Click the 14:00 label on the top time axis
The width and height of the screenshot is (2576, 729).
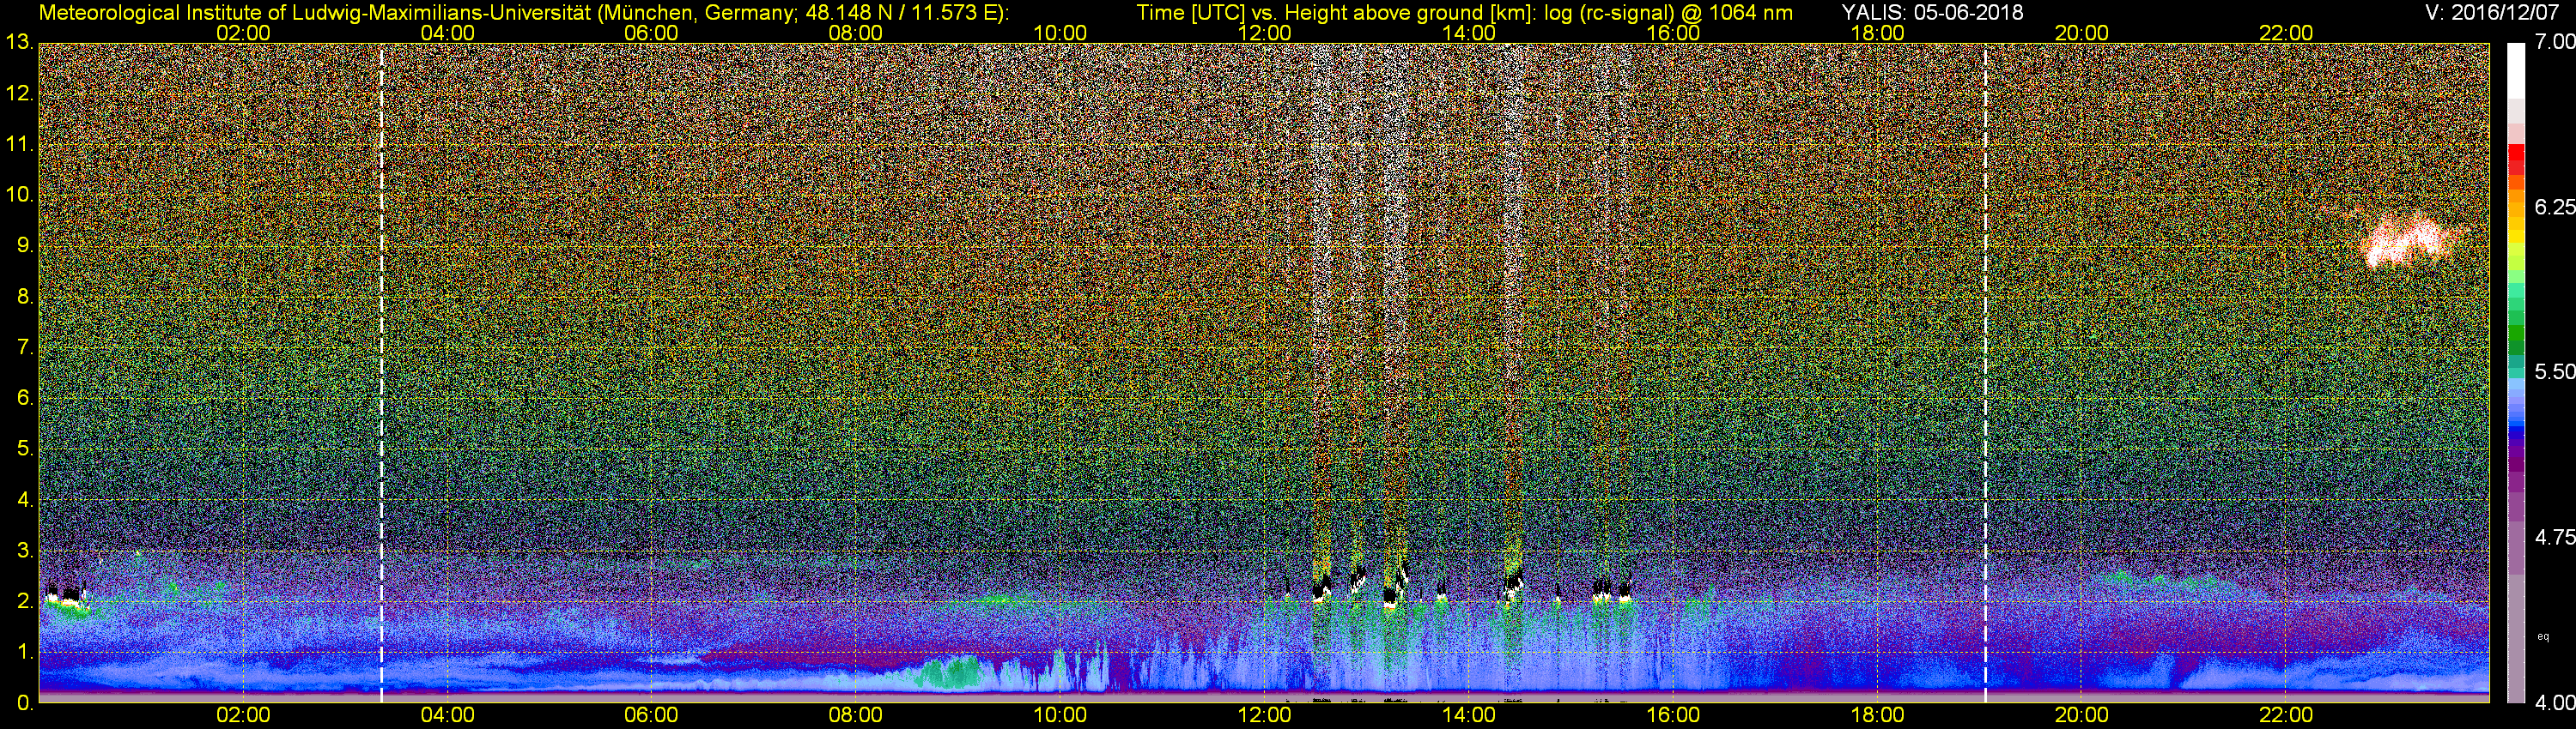[x=1469, y=33]
